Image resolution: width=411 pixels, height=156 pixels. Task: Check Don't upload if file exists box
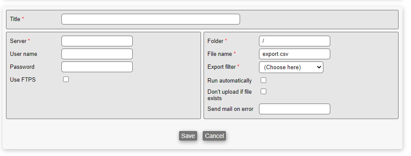[x=263, y=91]
